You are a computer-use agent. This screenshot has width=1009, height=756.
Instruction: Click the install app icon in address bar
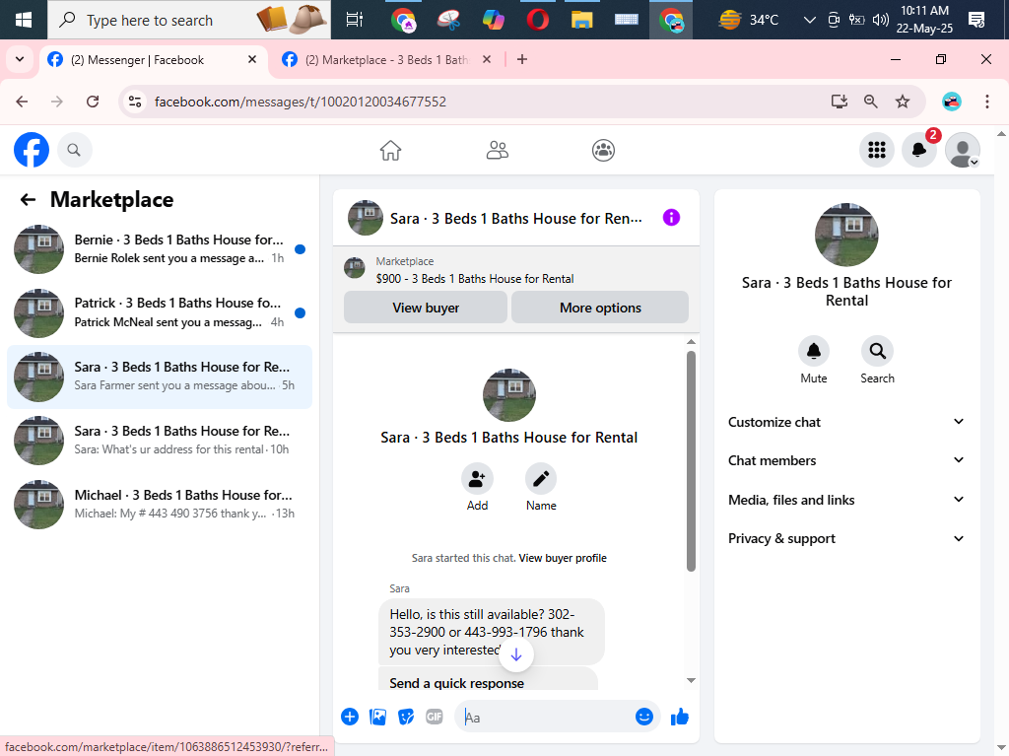point(840,102)
